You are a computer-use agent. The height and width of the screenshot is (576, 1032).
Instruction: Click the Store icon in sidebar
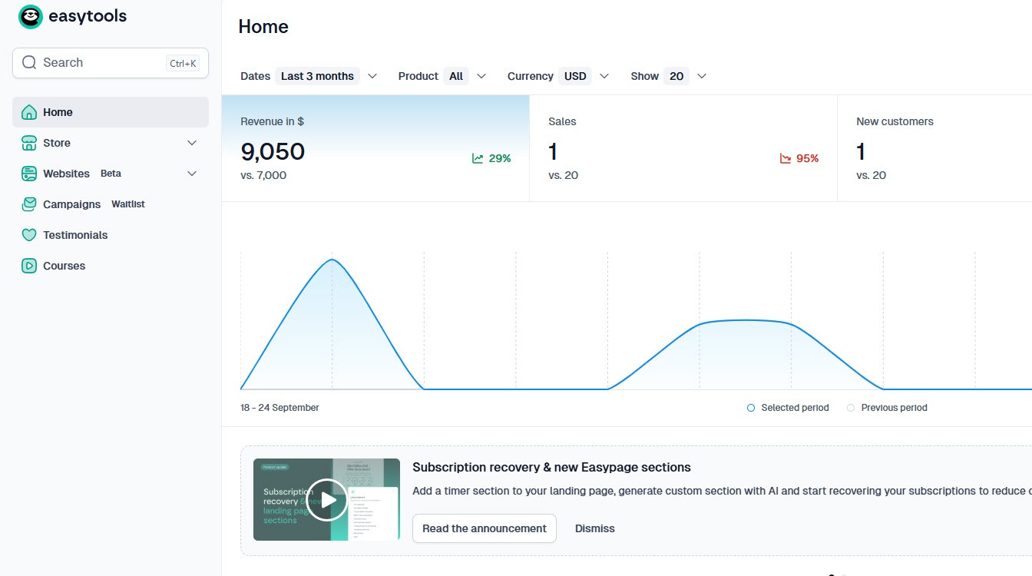[29, 143]
